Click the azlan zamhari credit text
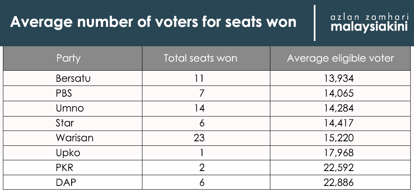 tap(369, 17)
